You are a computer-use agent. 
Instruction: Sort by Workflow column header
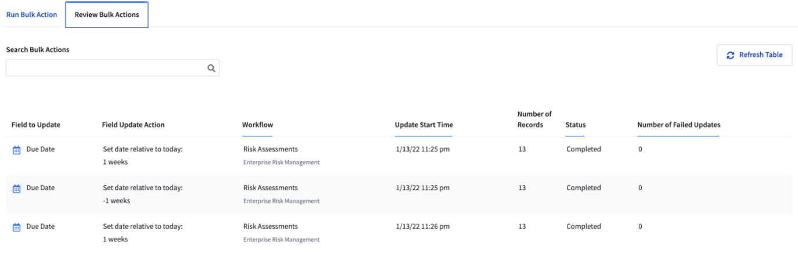[257, 125]
